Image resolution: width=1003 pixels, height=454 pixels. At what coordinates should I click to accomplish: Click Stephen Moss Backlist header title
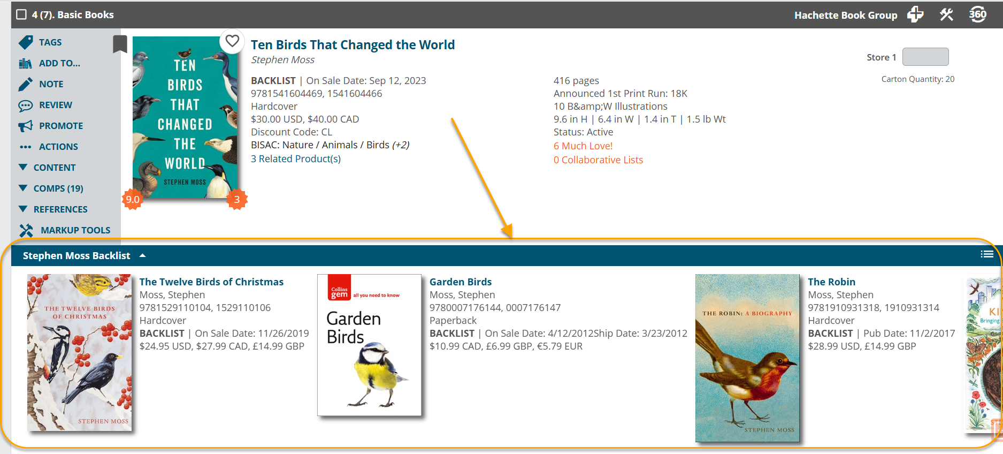pyautogui.click(x=76, y=256)
